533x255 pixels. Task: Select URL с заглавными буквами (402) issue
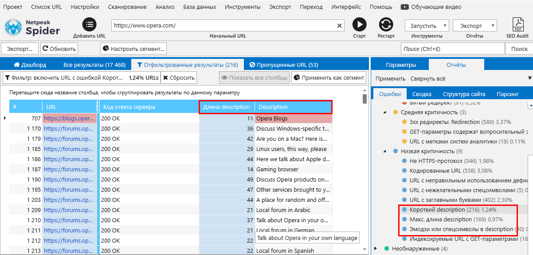tap(457, 200)
